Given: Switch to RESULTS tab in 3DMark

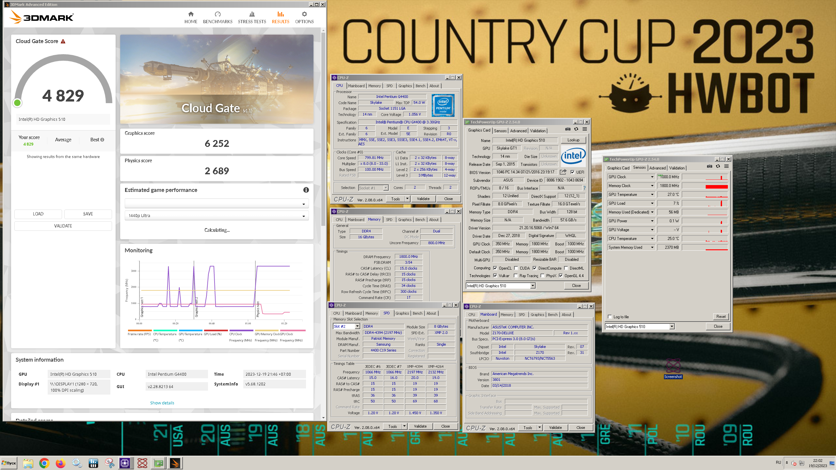Looking at the screenshot, I should 281,18.
